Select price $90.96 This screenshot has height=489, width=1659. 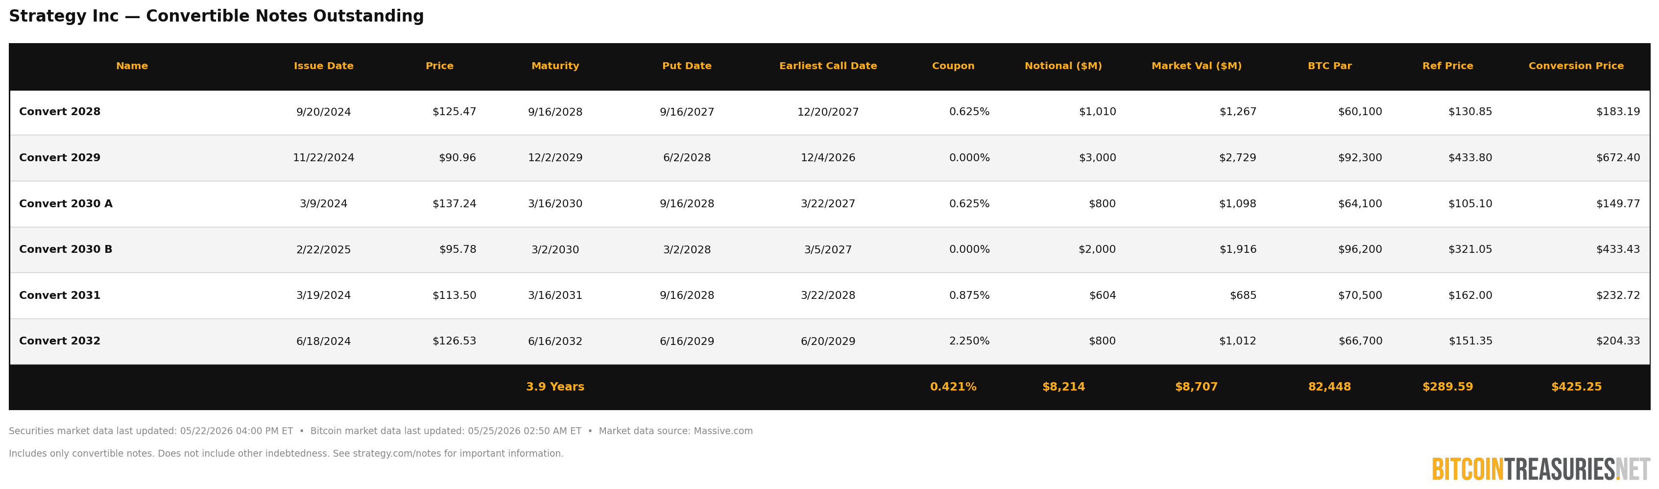[x=457, y=158]
